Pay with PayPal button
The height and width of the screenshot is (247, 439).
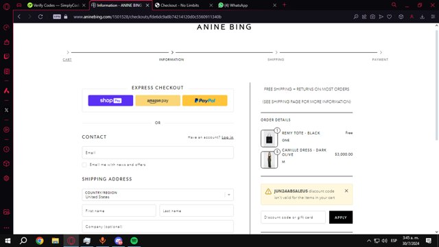(205, 101)
